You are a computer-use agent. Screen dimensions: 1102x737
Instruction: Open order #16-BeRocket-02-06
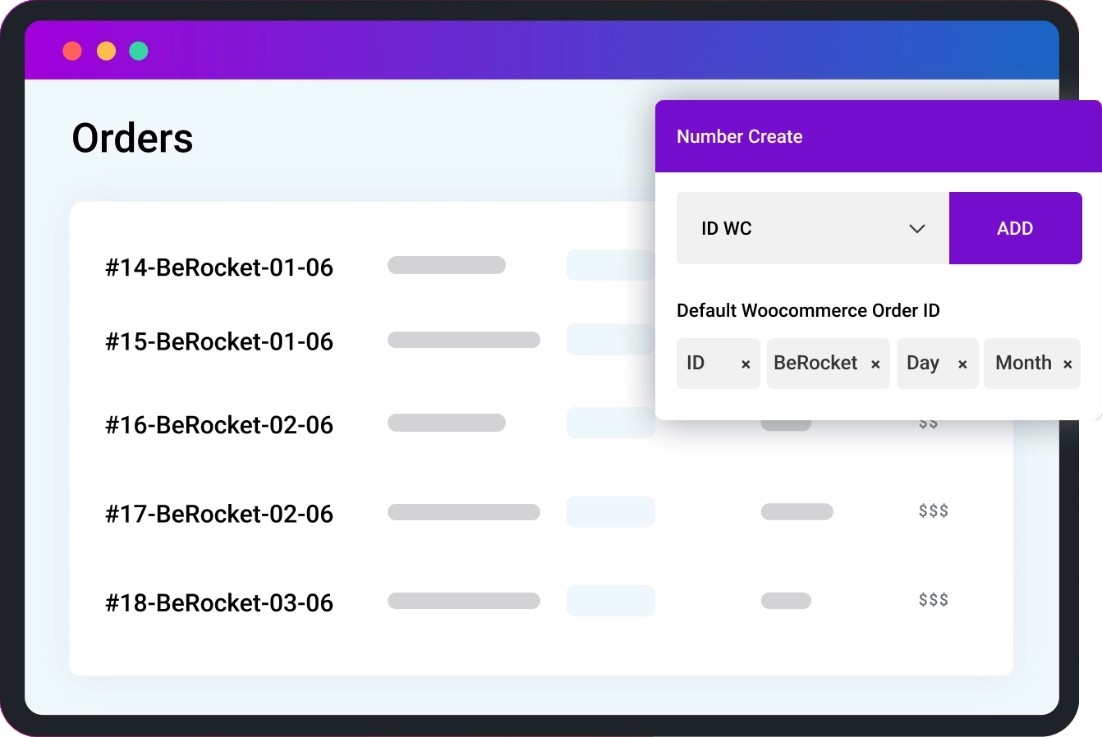[219, 425]
